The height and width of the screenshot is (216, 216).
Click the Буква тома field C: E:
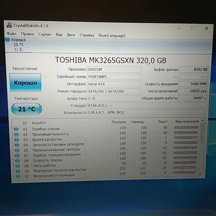coord(114,98)
